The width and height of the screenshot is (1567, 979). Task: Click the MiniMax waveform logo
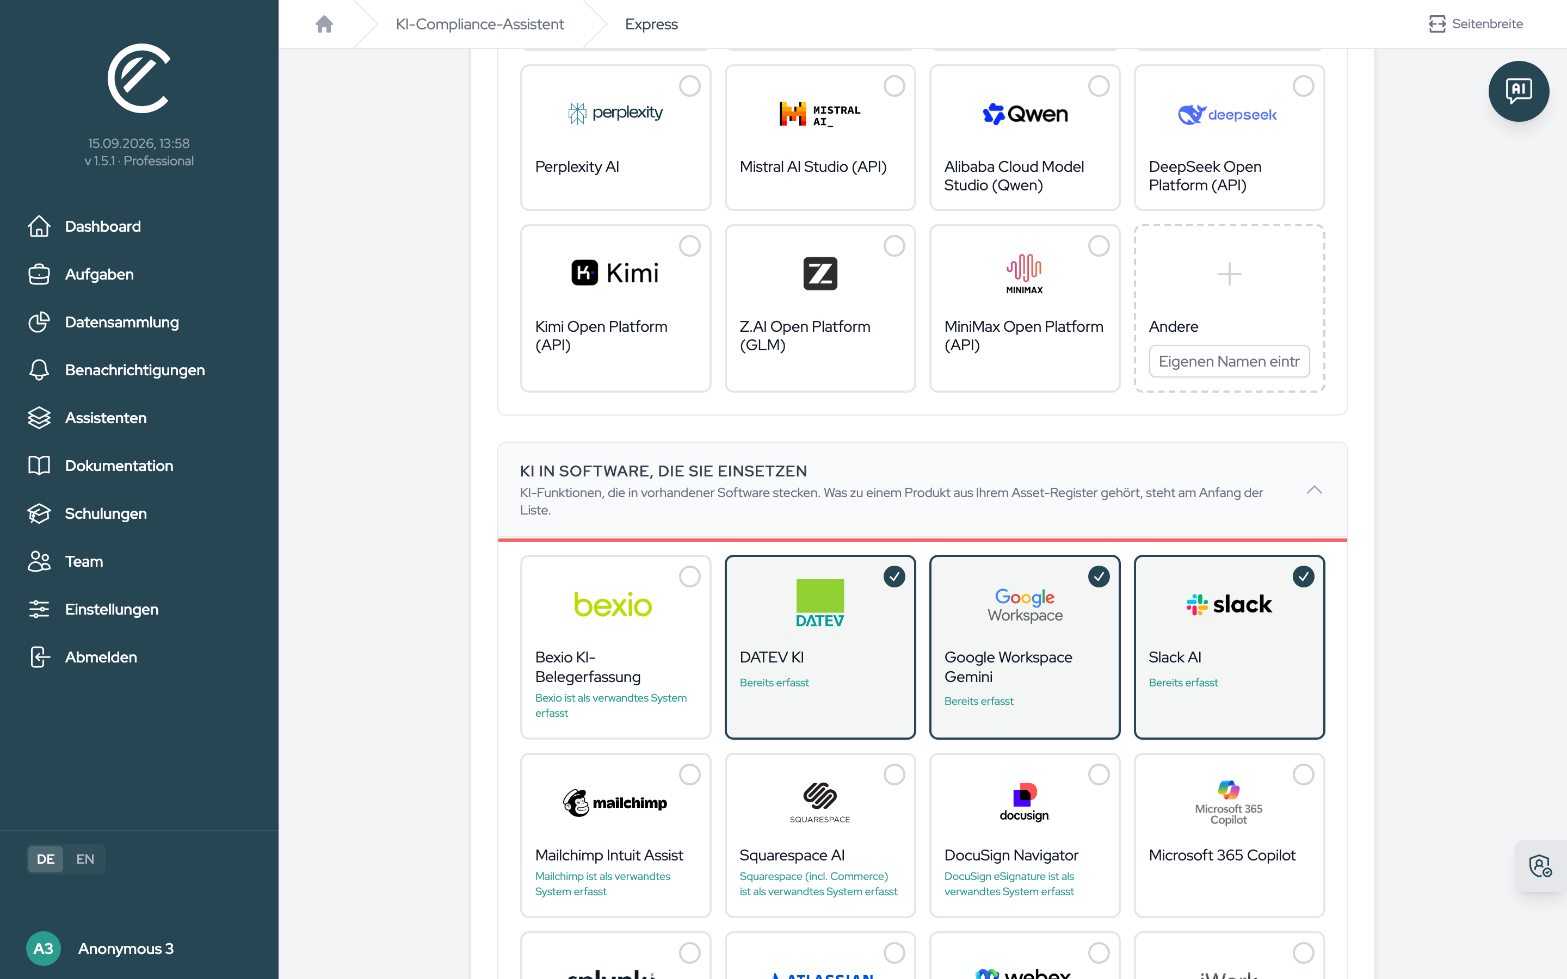coord(1025,274)
